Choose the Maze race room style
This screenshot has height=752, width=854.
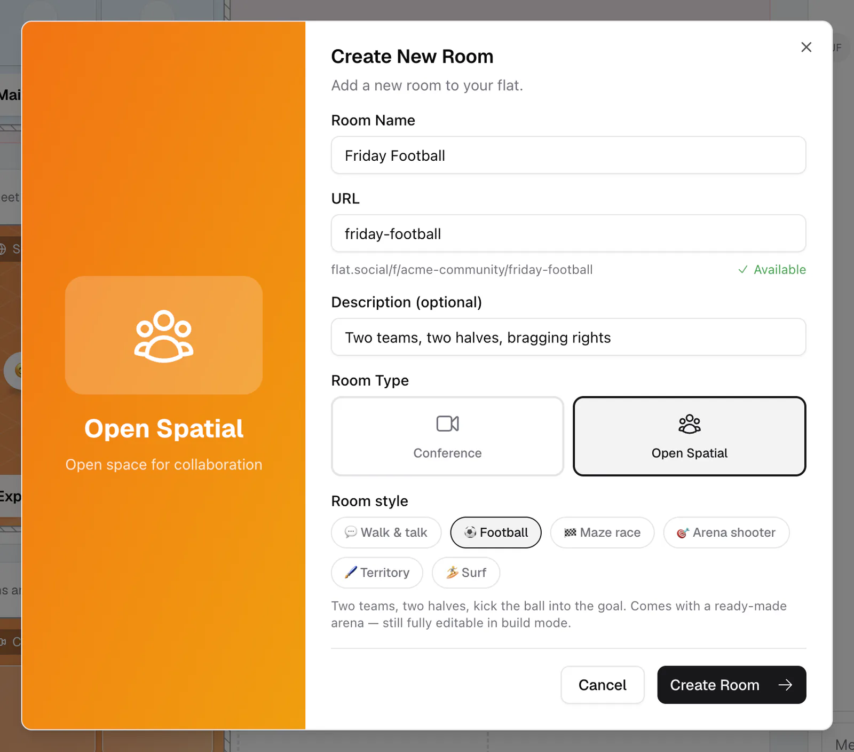pyautogui.click(x=602, y=532)
